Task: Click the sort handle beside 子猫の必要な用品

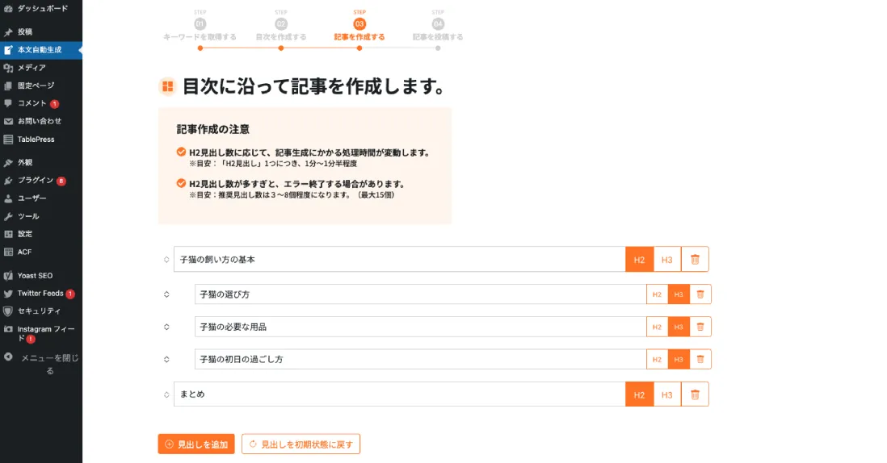Action: pos(166,327)
